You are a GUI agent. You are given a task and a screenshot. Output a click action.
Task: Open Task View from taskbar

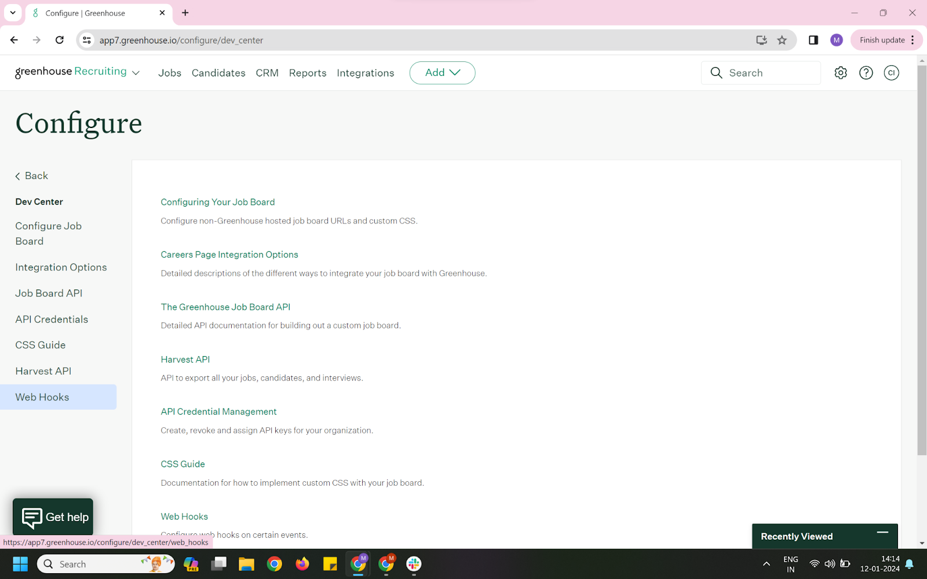point(218,564)
